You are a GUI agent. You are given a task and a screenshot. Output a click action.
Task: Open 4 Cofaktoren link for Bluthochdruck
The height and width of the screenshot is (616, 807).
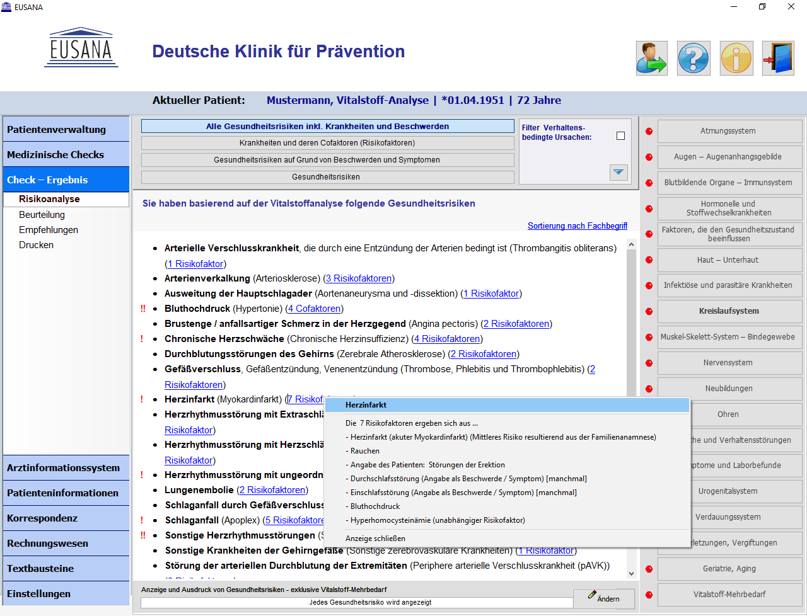point(315,309)
